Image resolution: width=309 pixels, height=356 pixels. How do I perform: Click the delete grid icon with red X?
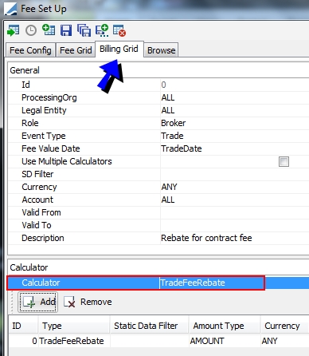tap(119, 30)
